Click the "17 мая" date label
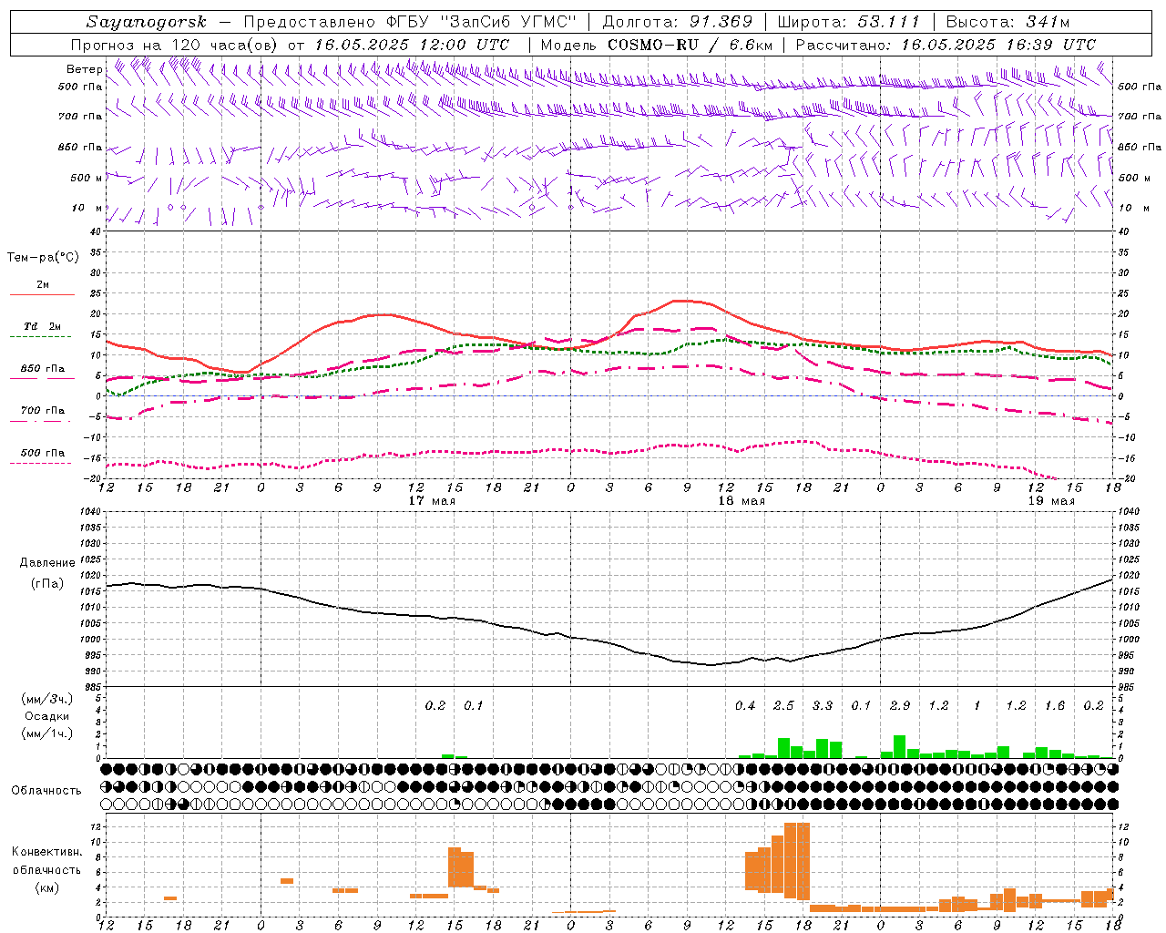Viewport: 1166px width, 933px height. click(x=432, y=501)
